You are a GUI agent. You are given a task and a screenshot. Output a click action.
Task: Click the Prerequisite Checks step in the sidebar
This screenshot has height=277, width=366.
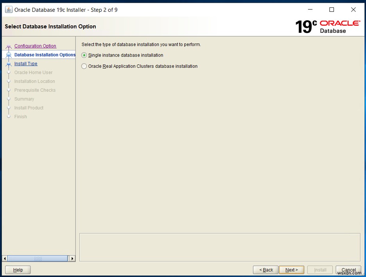coord(34,90)
